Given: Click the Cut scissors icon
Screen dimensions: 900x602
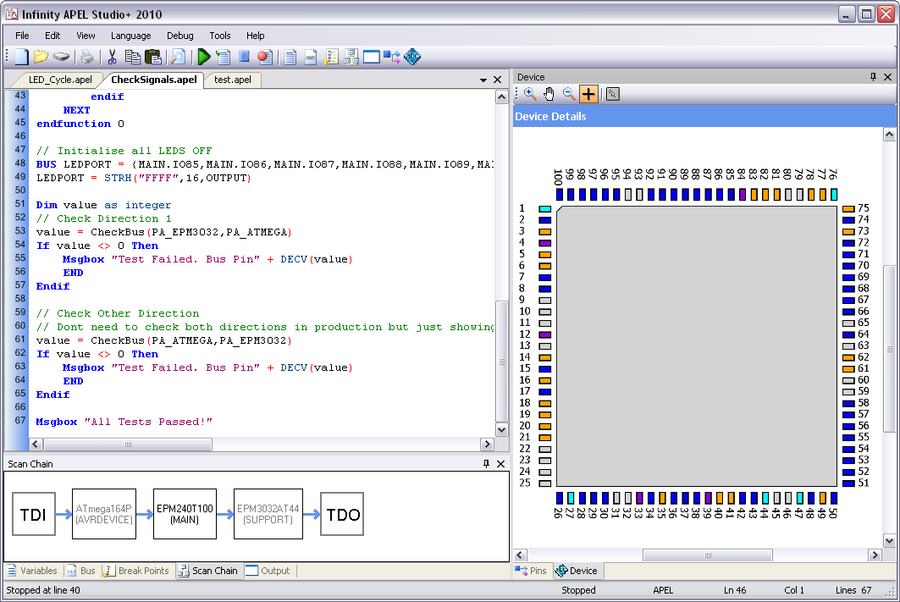Looking at the screenshot, I should pyautogui.click(x=111, y=57).
